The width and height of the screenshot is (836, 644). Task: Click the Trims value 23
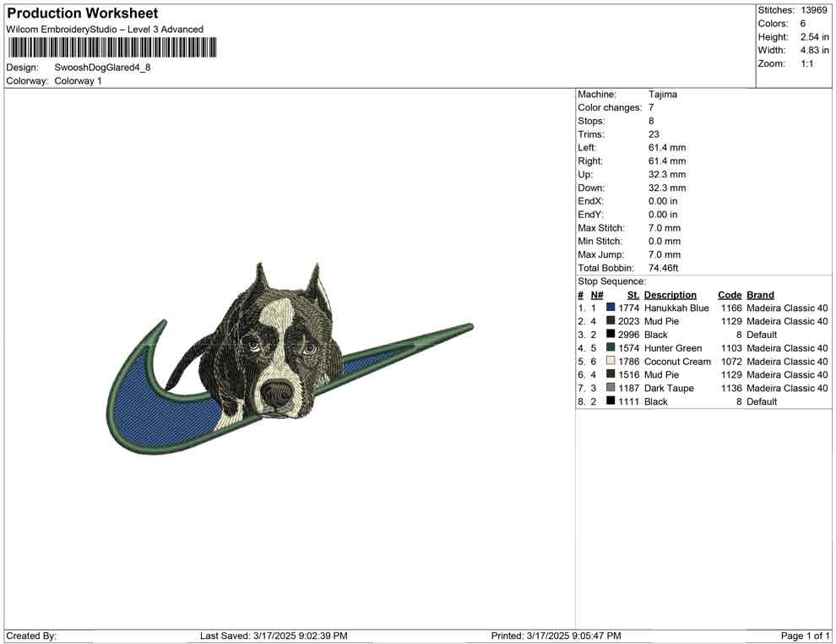pyautogui.click(x=654, y=134)
